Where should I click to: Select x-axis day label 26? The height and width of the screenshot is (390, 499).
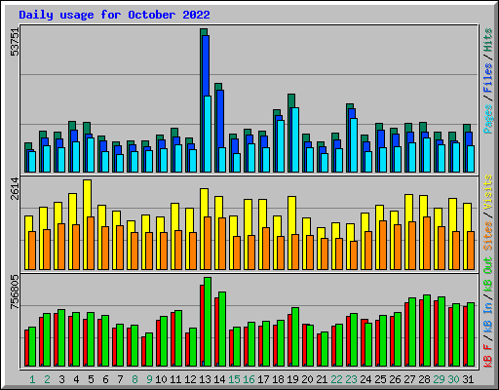[x=395, y=379]
